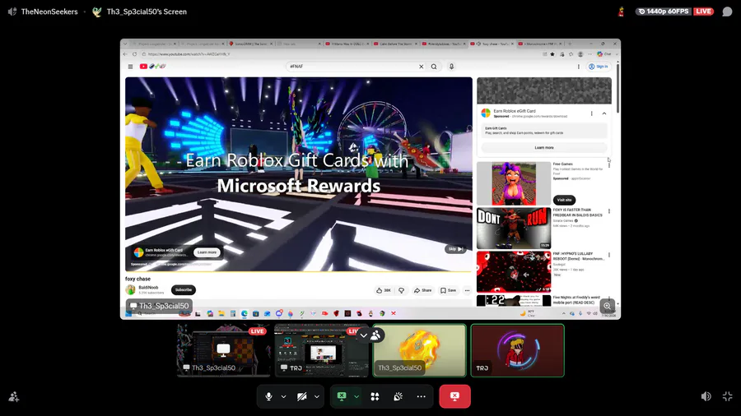
Task: Click the magnifier zoom icon on stream
Action: [608, 306]
